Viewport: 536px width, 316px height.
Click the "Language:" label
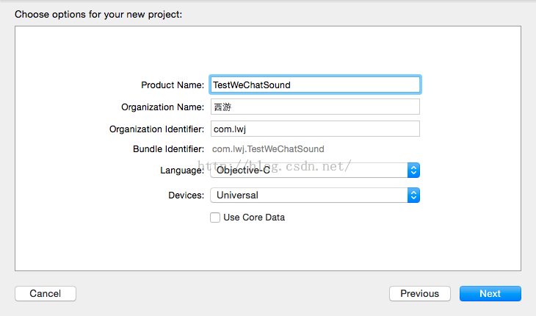pyautogui.click(x=182, y=170)
